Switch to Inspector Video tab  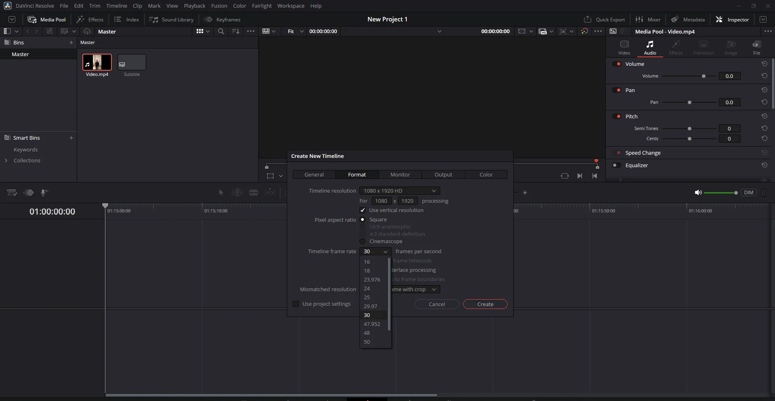(x=624, y=48)
